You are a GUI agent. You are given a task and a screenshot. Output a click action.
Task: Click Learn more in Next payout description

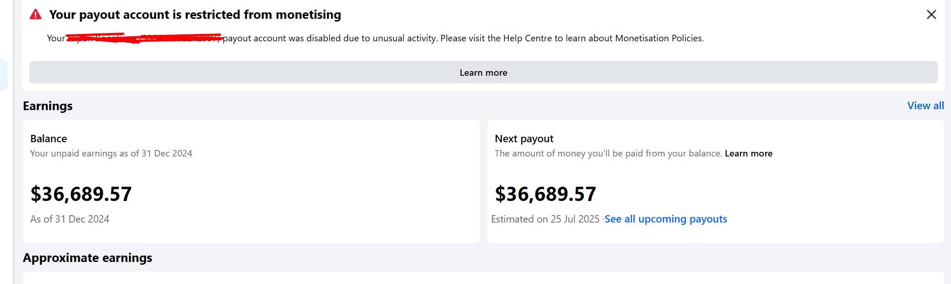748,153
